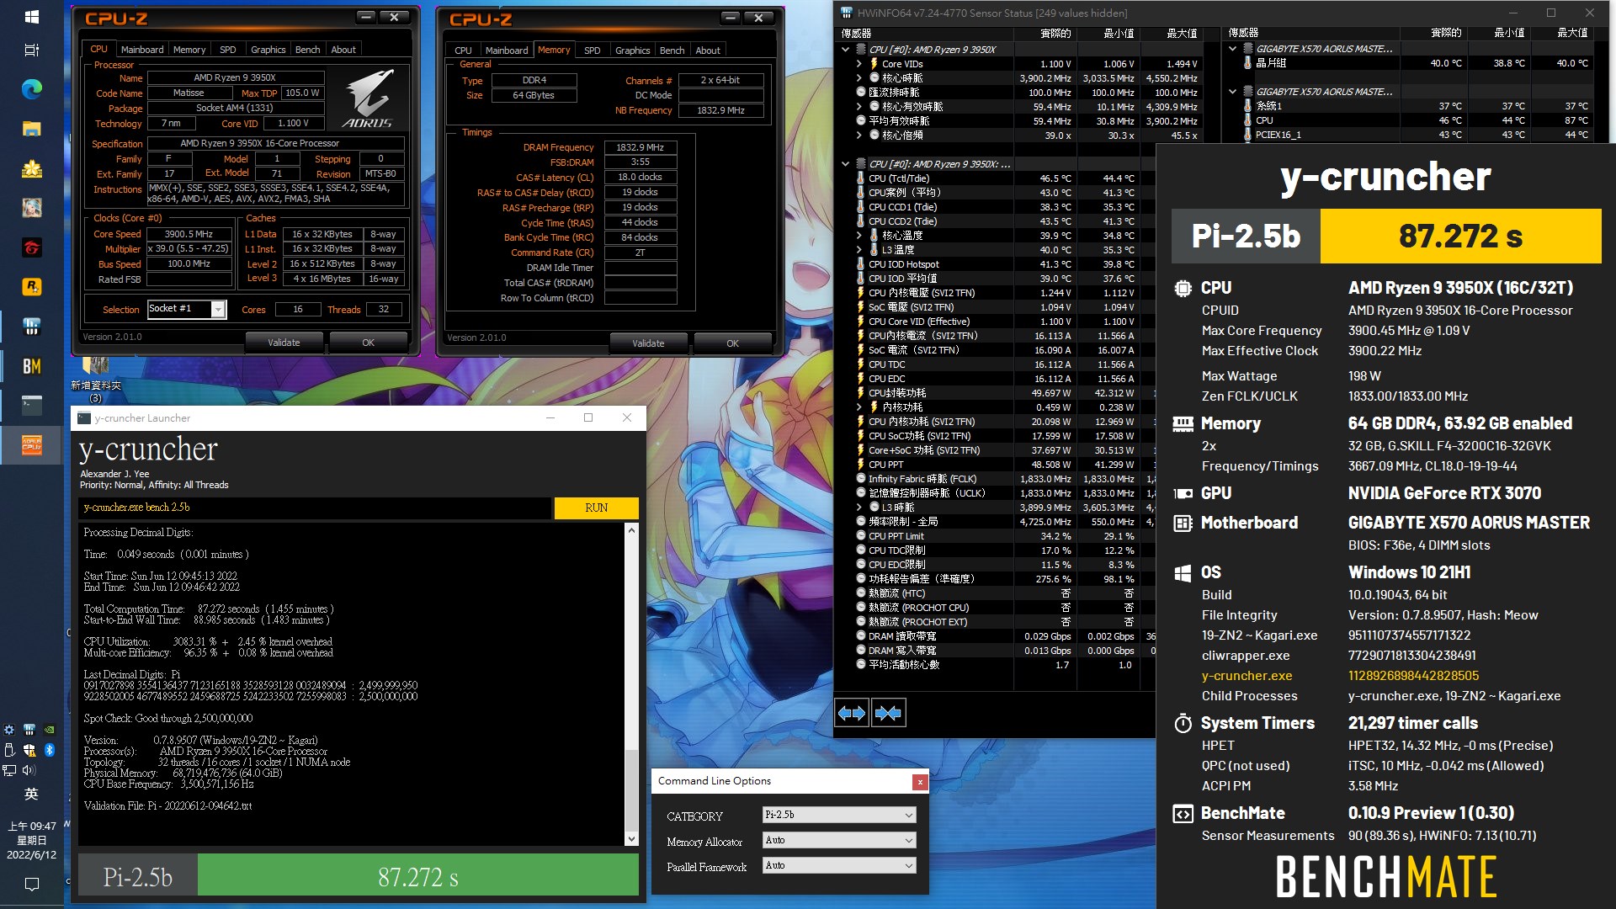Click HWiNFO shrink columns blue arrows button
The height and width of the screenshot is (909, 1616).
coord(888,713)
